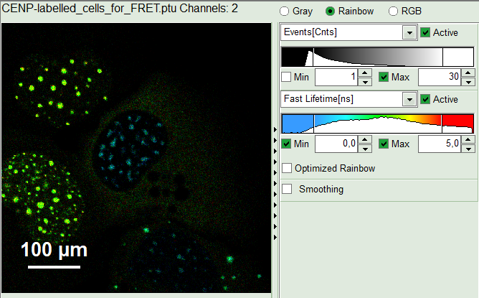479x298 pixels.
Task: Uncheck Active for the Fast Lifetime channel
Action: pos(426,99)
